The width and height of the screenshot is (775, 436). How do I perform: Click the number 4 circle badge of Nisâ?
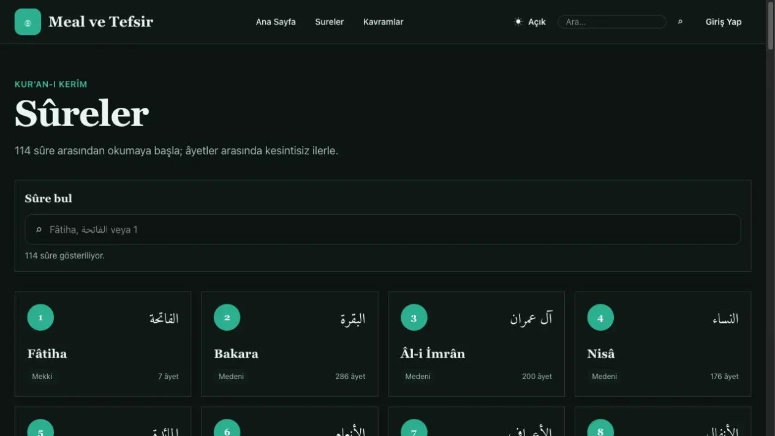(x=600, y=317)
